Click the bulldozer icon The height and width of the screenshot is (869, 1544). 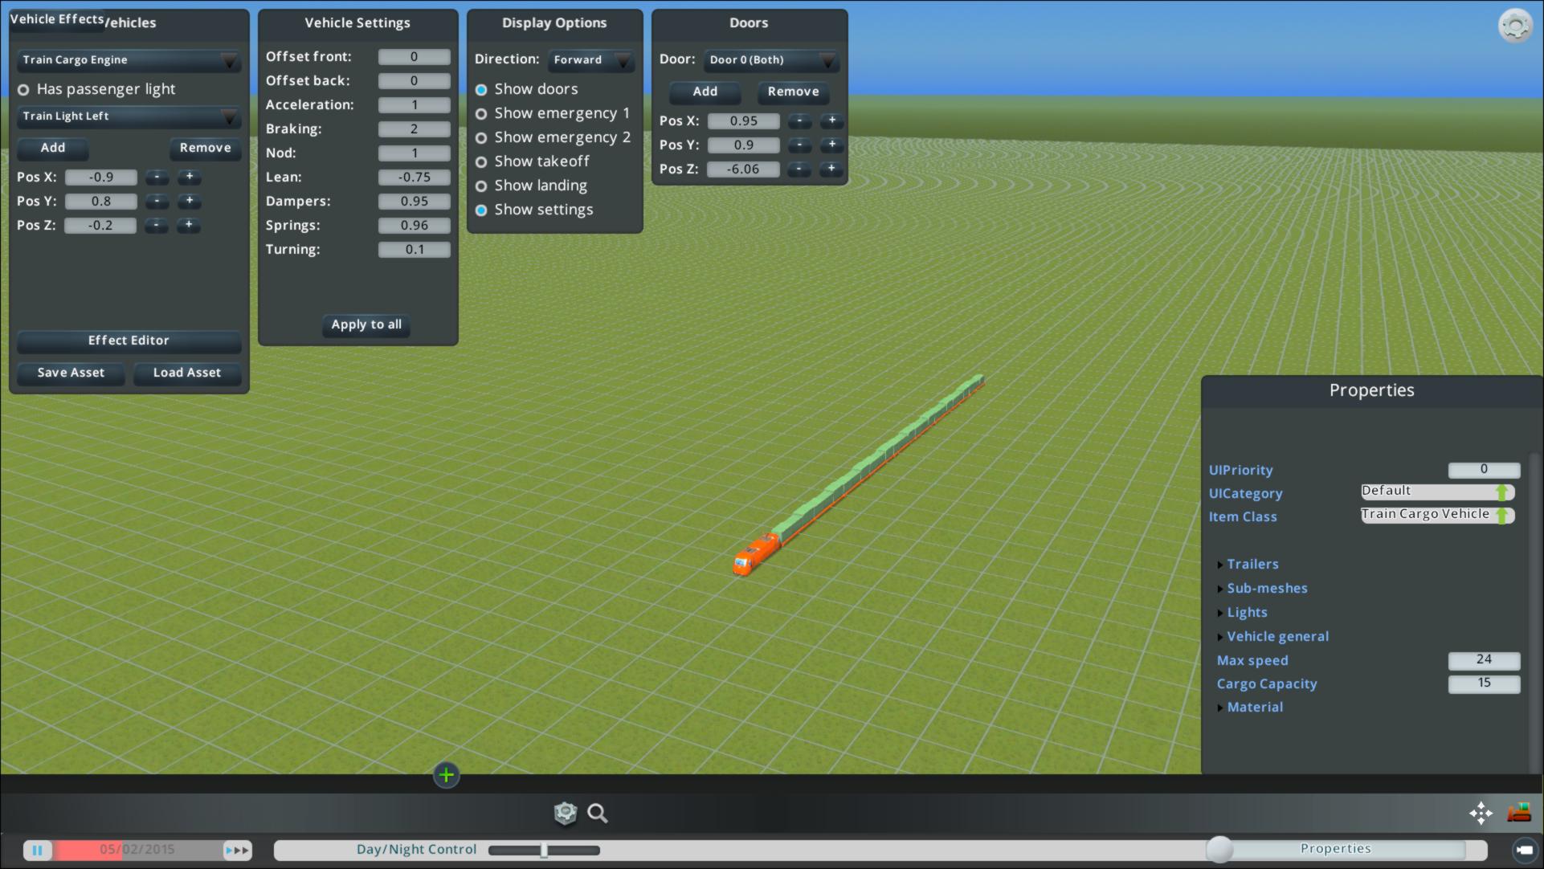(1518, 813)
